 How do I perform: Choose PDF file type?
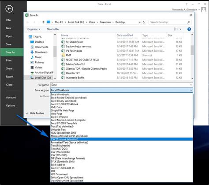pos(121,171)
